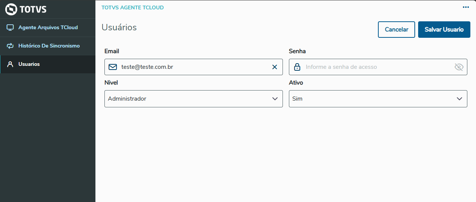Screen dimensions: 476x202
Task: Open the Administrador level combo box
Action: 188,99
